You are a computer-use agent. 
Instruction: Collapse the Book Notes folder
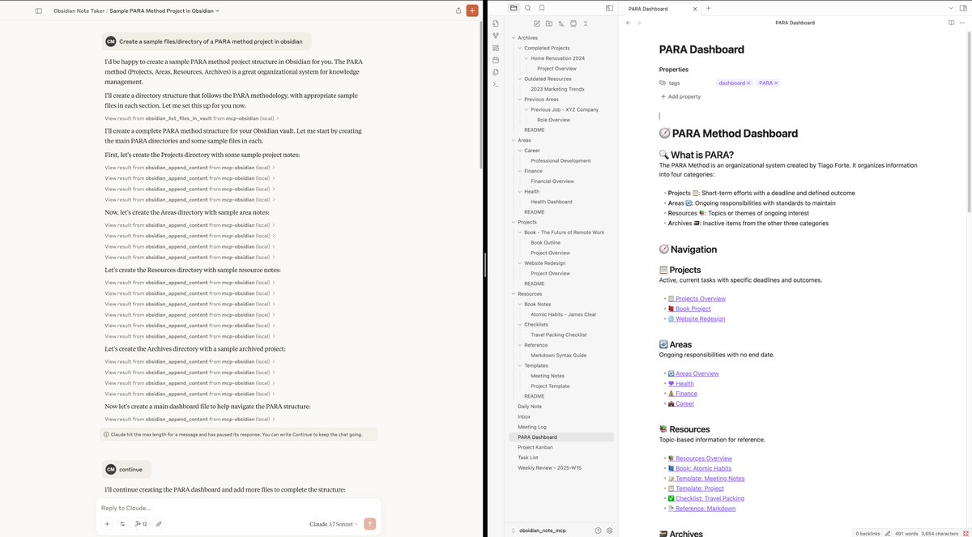tap(520, 304)
